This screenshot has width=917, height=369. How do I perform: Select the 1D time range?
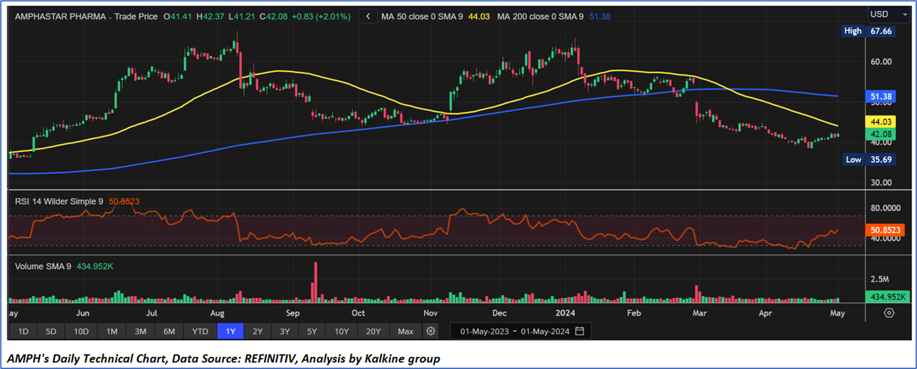coord(23,331)
